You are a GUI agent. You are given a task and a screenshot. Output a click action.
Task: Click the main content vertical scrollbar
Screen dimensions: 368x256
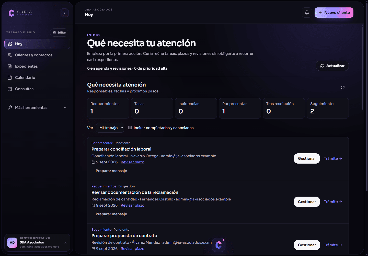tap(362, 68)
